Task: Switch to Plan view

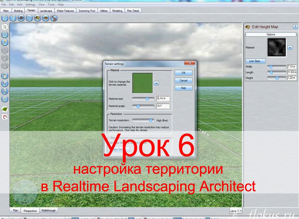Action: 16,210
